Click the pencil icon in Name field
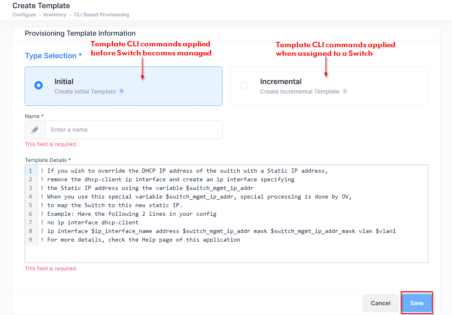 click(x=35, y=130)
